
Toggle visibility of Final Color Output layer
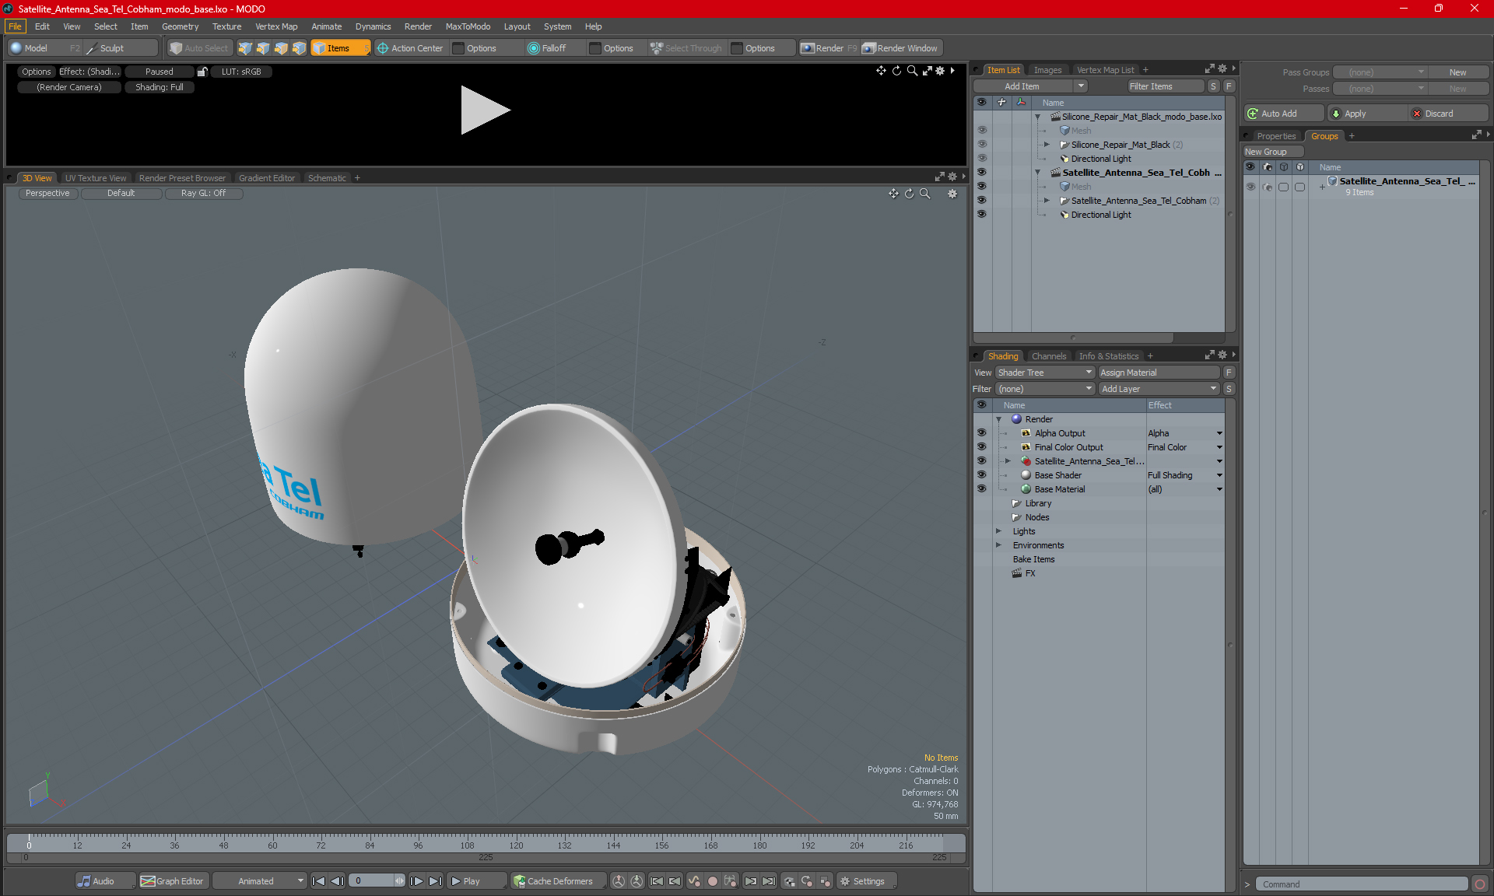pyautogui.click(x=982, y=447)
